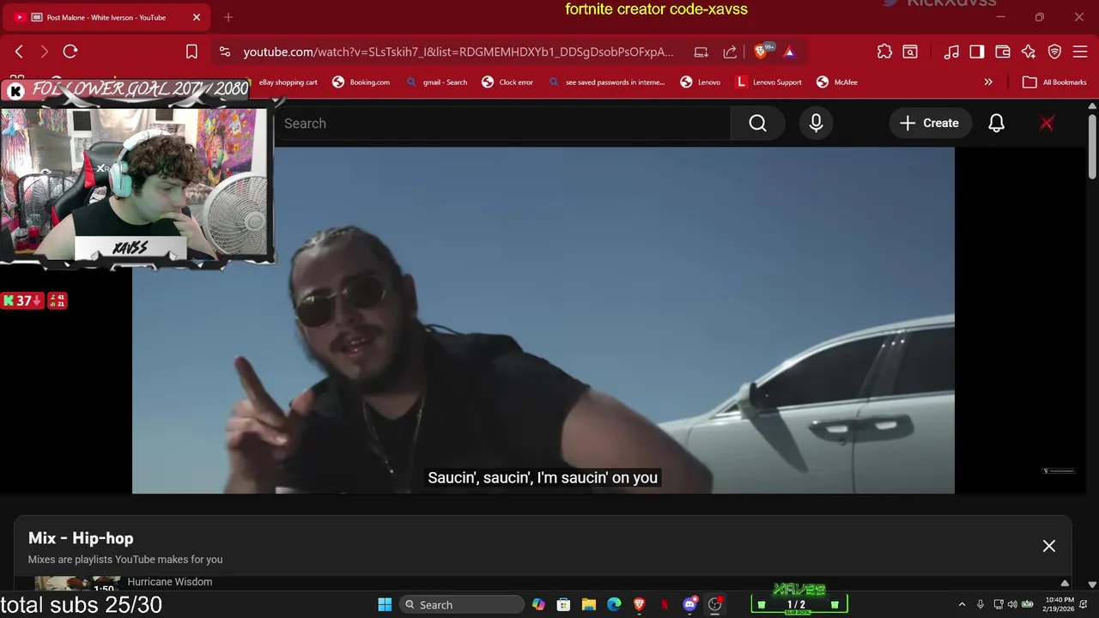
Task: Share this page link
Action: [730, 51]
